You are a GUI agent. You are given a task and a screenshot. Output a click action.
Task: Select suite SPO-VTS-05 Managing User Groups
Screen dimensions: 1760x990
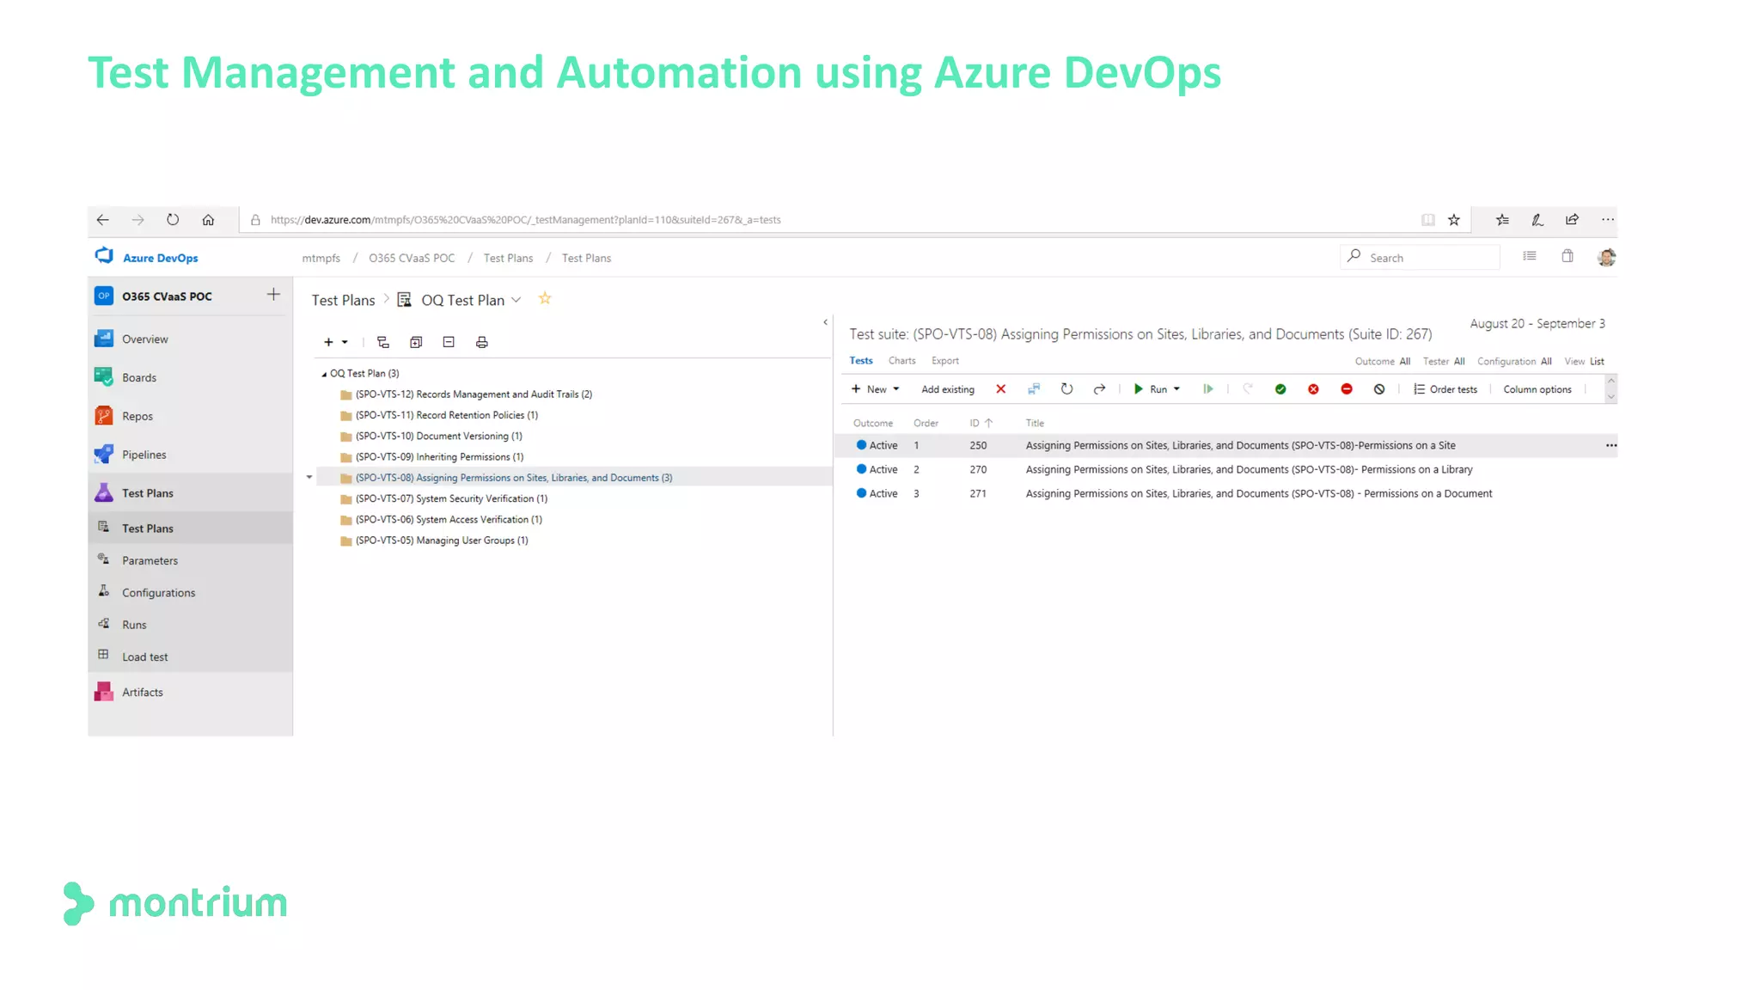pyautogui.click(x=442, y=541)
